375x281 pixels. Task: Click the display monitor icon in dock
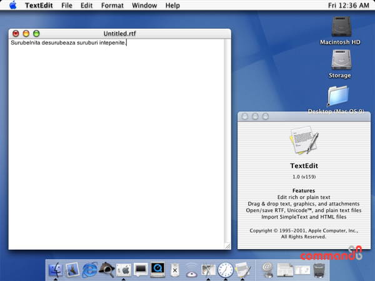point(141,270)
